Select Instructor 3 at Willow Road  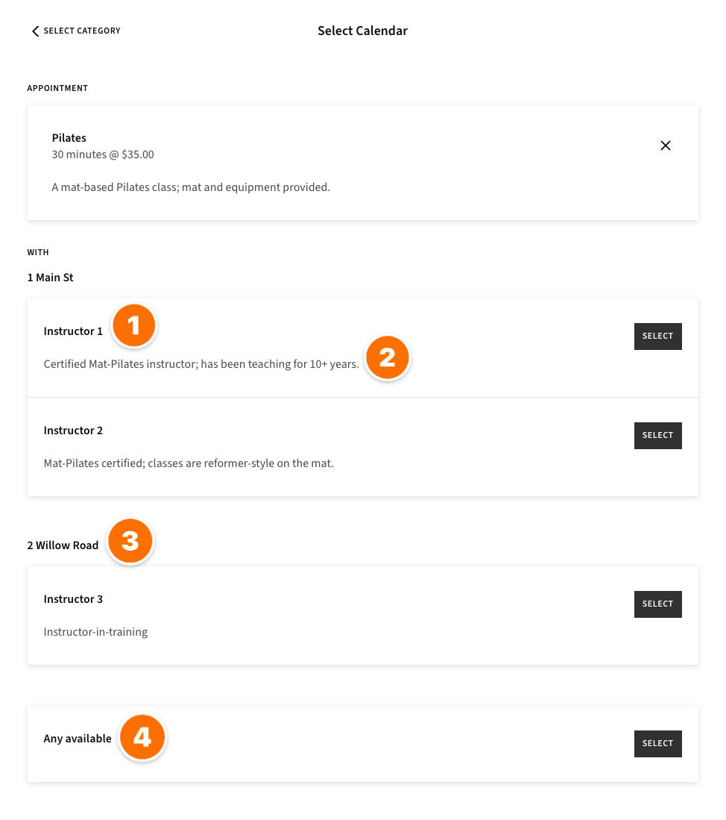point(657,604)
